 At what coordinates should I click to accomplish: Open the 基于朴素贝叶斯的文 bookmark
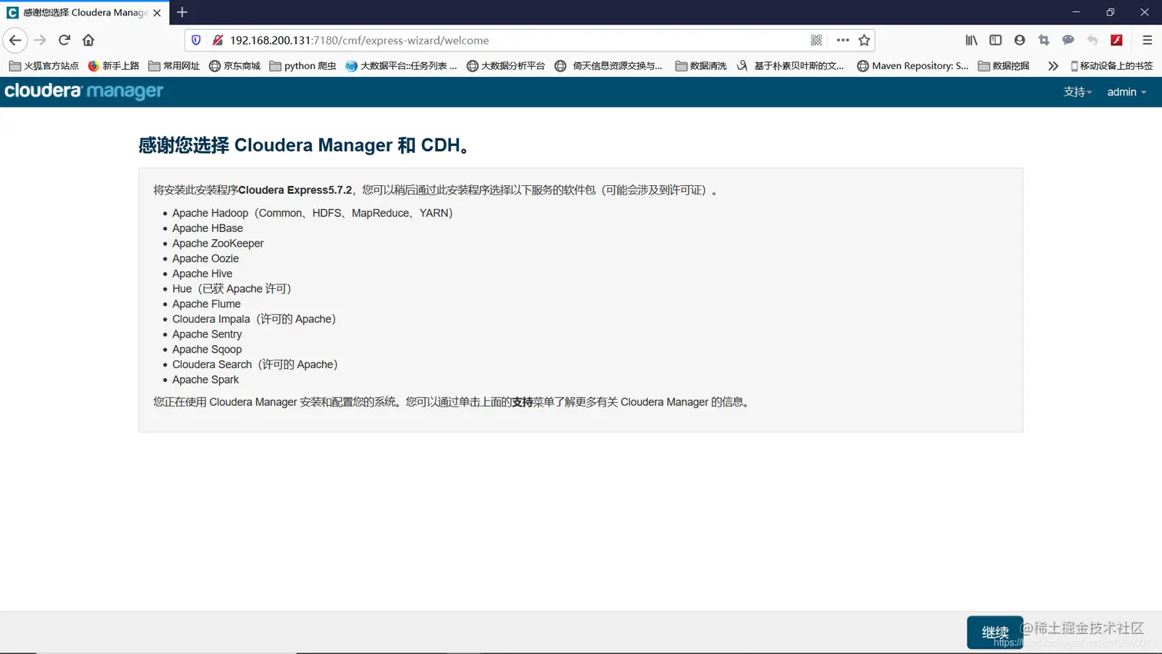tap(790, 66)
